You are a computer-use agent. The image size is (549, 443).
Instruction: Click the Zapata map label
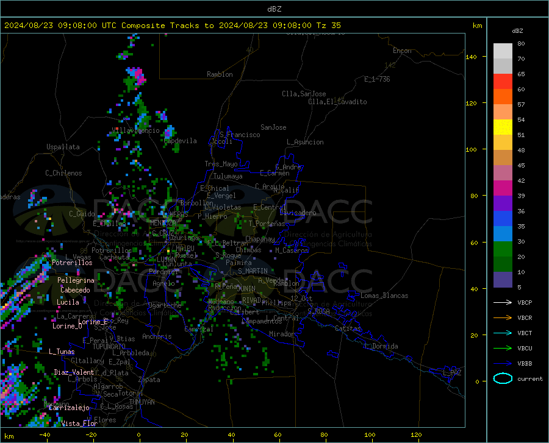[x=149, y=380]
